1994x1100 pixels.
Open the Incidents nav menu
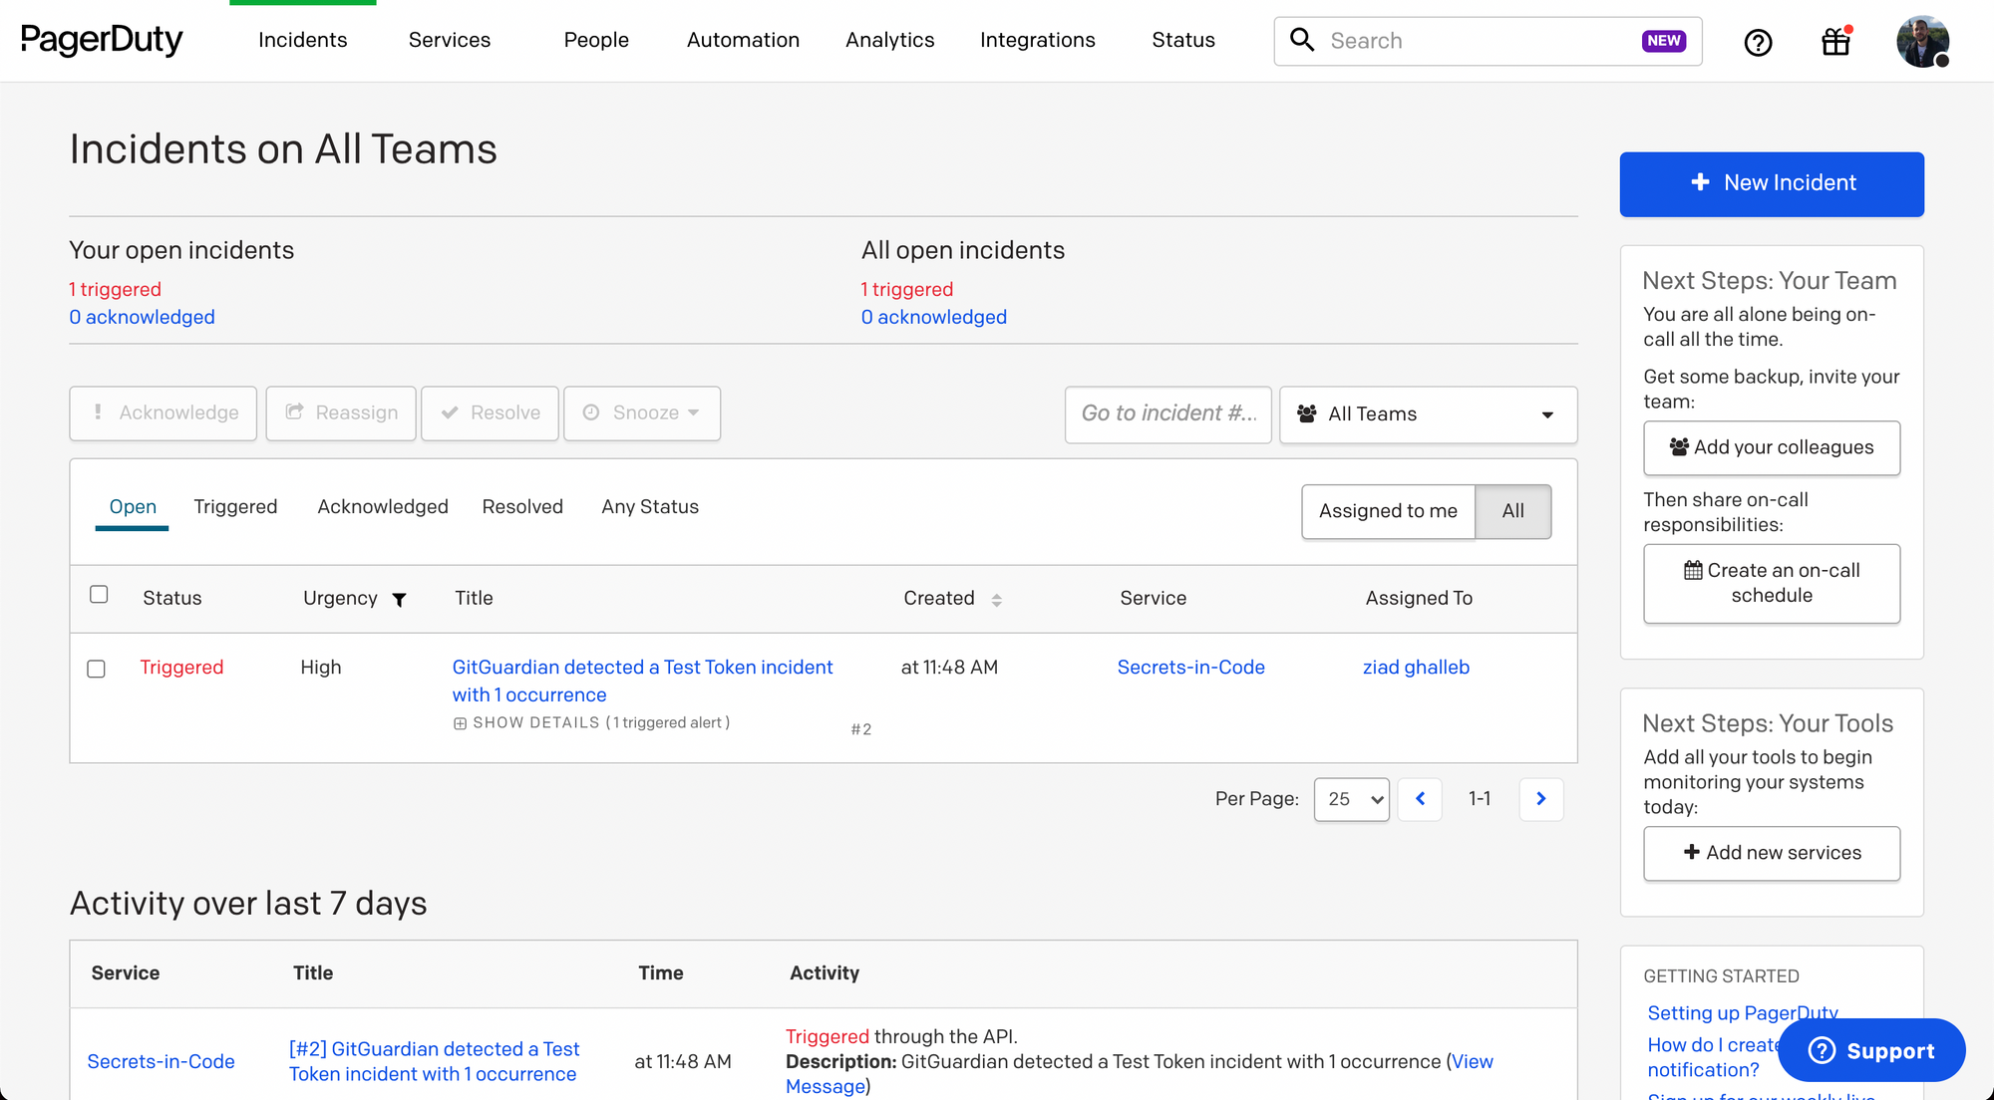click(x=303, y=40)
